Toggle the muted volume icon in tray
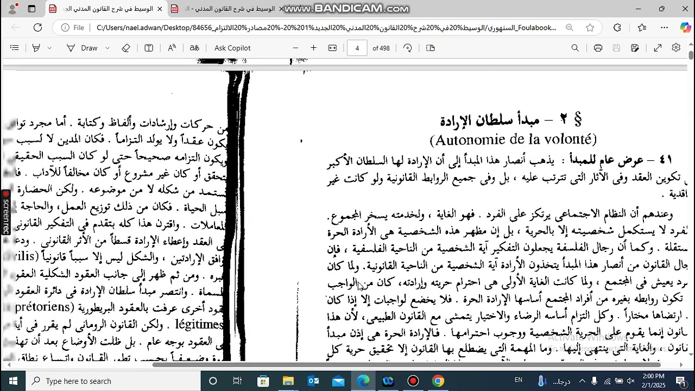695x391 pixels. point(630,381)
